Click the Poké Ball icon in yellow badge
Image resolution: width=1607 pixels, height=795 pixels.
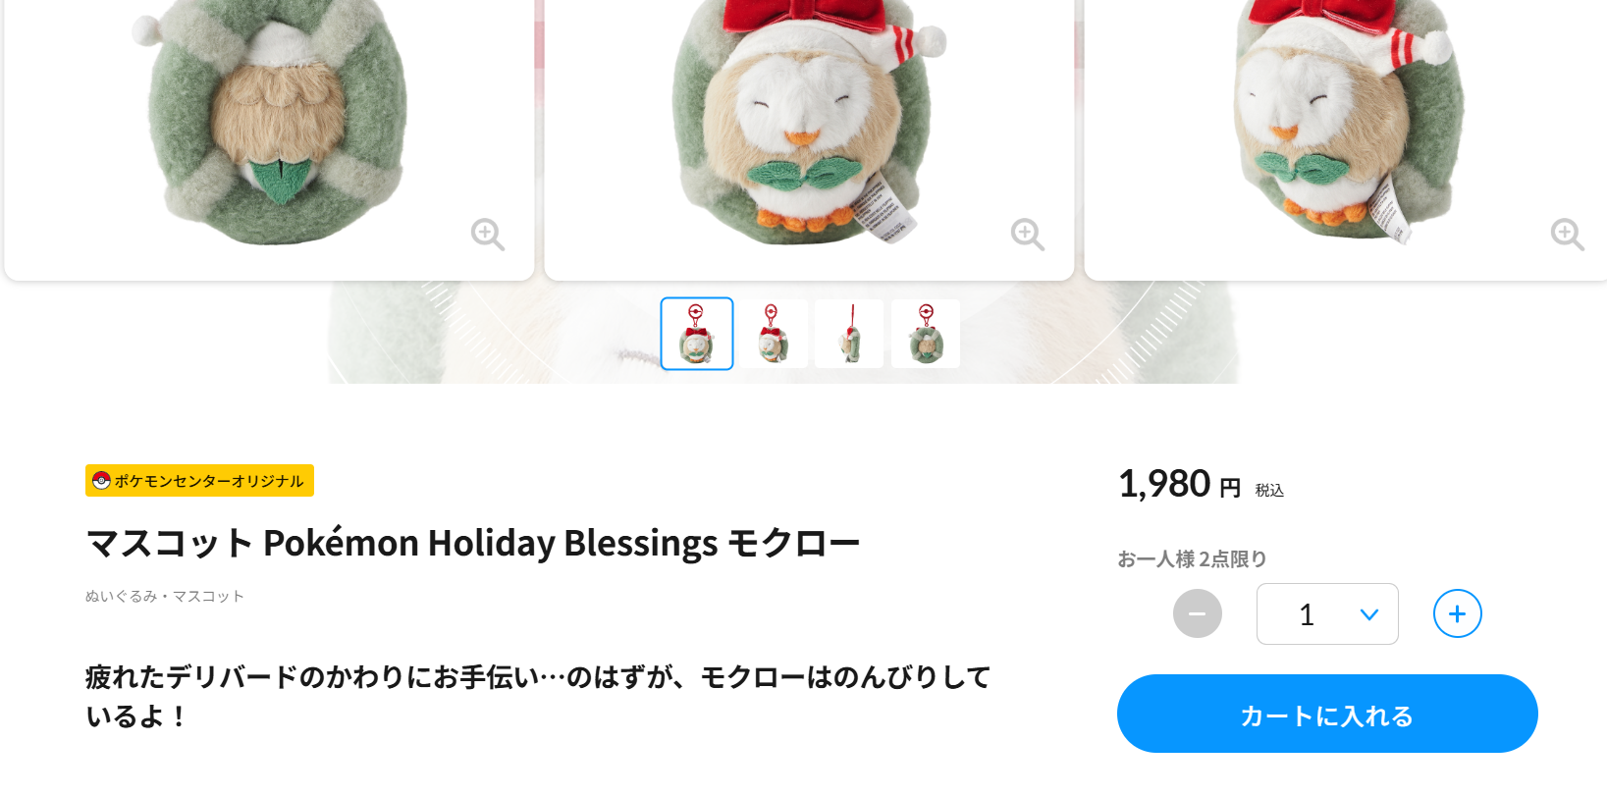pyautogui.click(x=101, y=480)
